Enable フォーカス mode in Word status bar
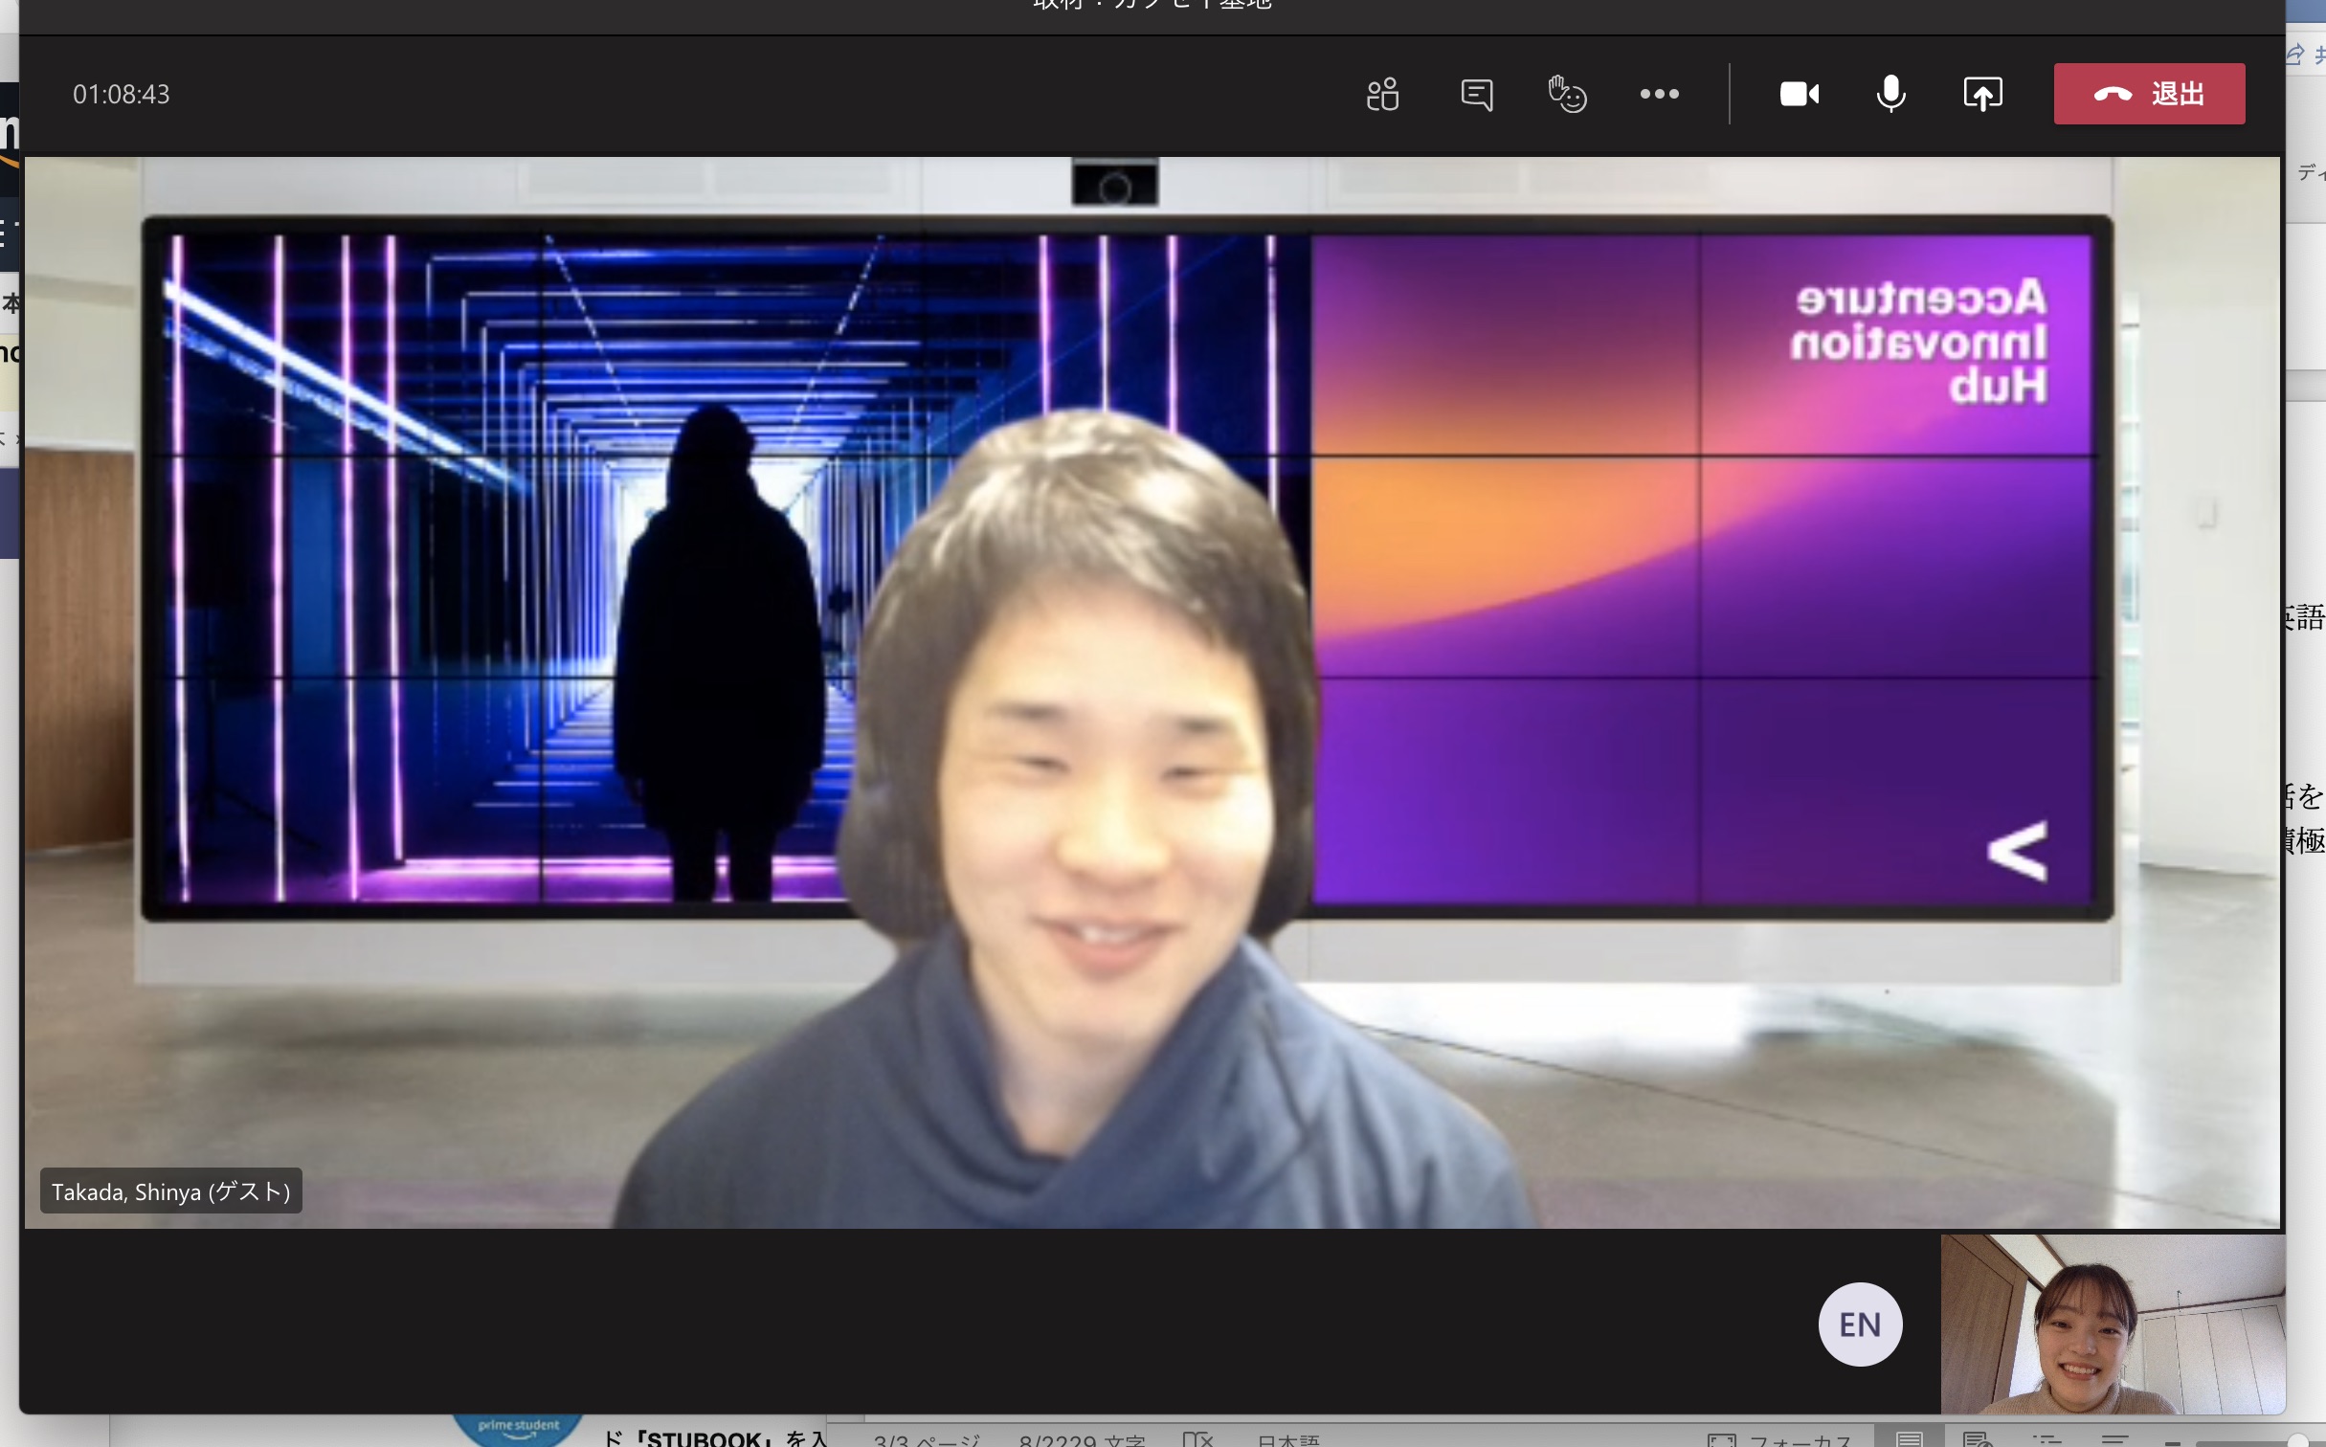 tap(1780, 1439)
